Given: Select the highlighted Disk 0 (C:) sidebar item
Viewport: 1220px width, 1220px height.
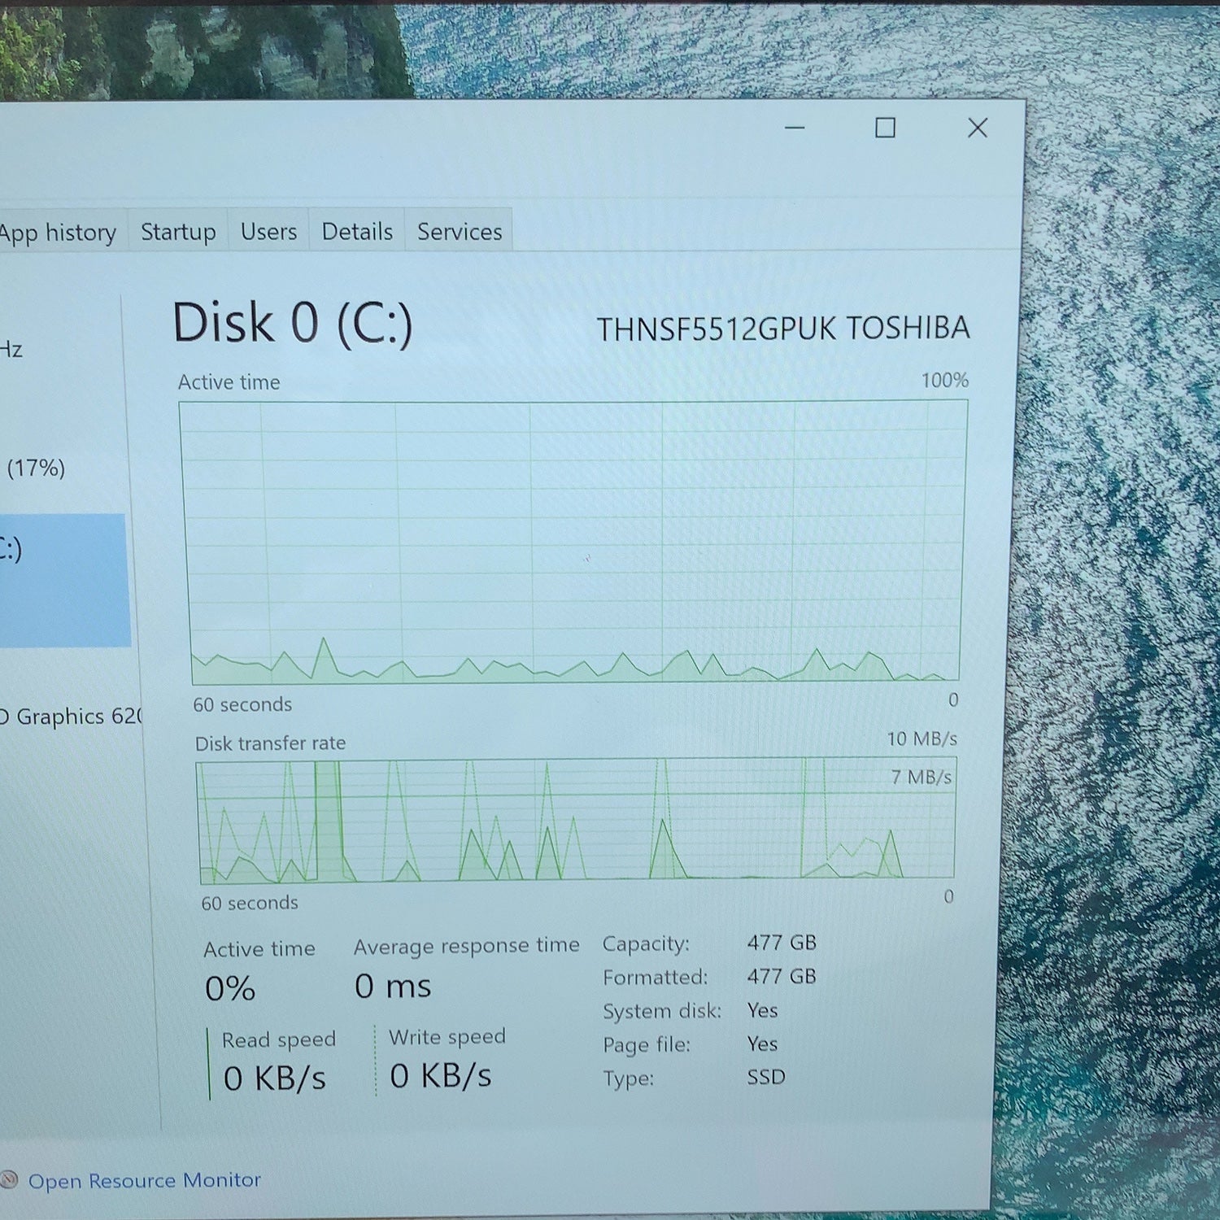Looking at the screenshot, I should pyautogui.click(x=63, y=580).
